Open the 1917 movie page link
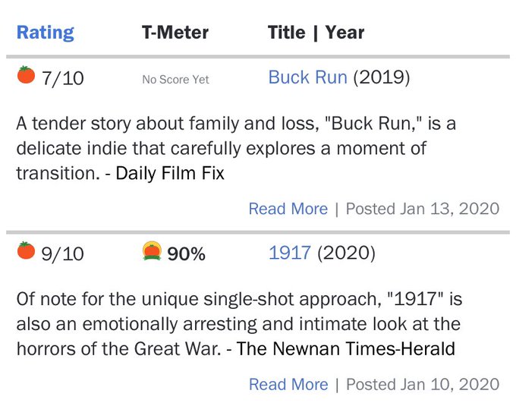 290,253
